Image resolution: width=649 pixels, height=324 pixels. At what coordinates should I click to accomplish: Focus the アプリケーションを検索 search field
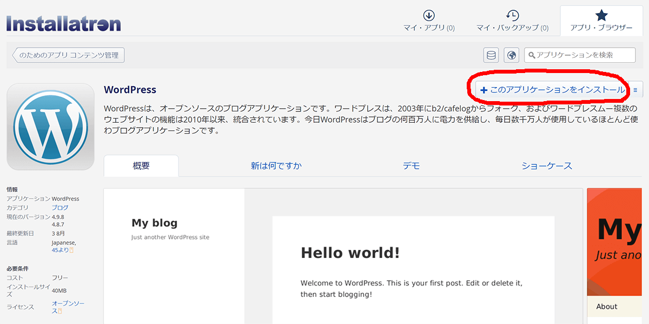point(580,55)
